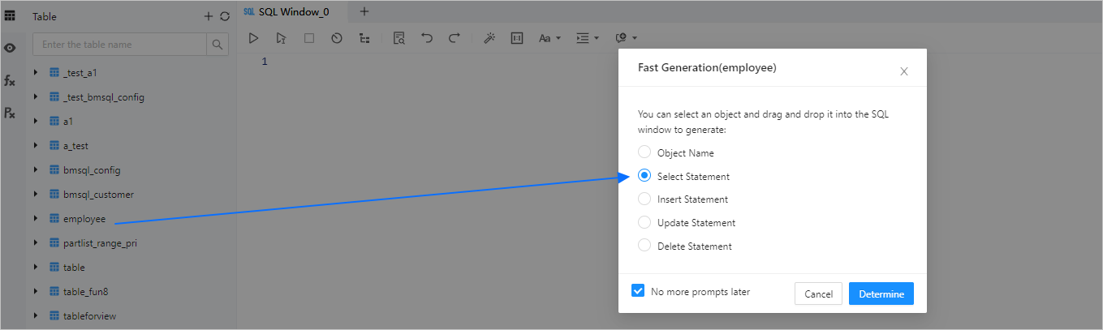Click the plus icon beside Table header

(209, 16)
